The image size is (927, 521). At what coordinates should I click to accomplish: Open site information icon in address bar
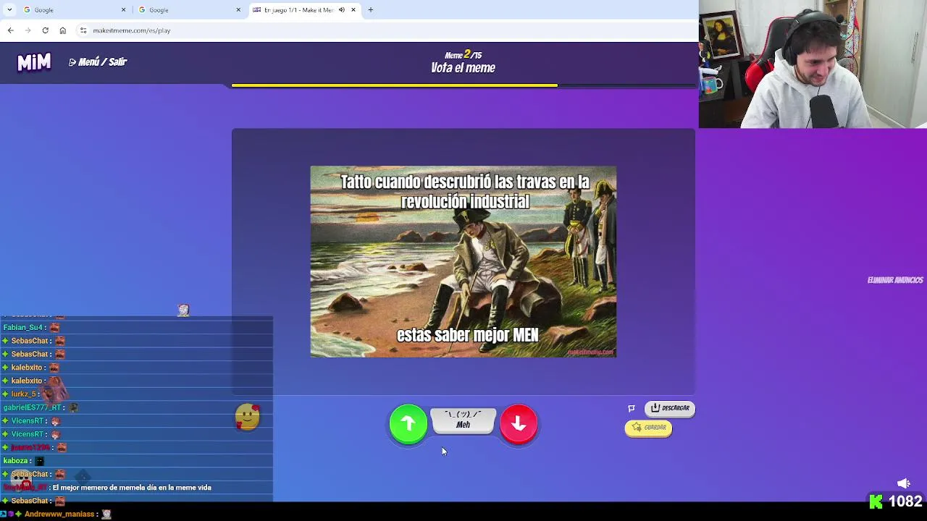click(83, 30)
